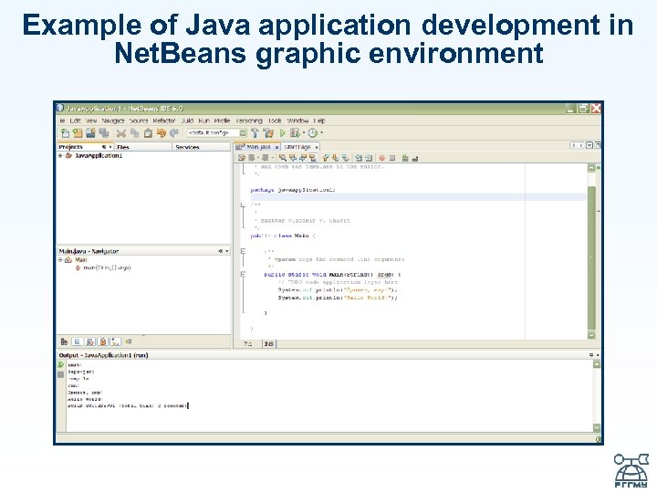This screenshot has height=493, width=657.
Task: Expand the JavaApplication1 project node
Action: pyautogui.click(x=60, y=155)
